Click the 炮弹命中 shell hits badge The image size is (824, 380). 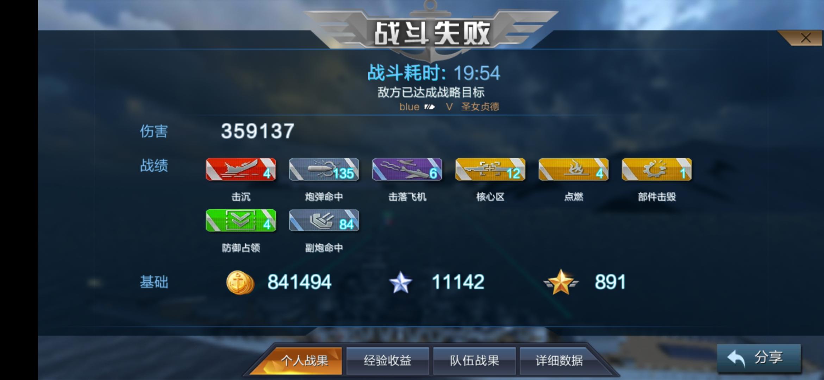point(324,169)
